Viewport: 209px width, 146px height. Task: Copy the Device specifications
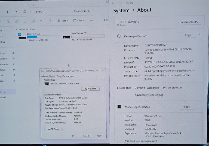tap(188, 35)
